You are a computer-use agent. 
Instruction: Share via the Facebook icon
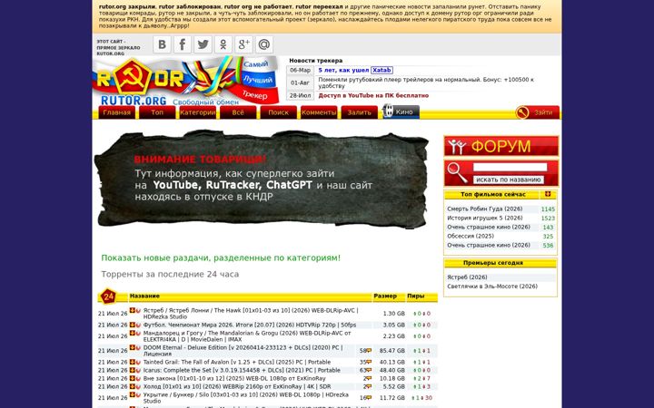(x=183, y=44)
